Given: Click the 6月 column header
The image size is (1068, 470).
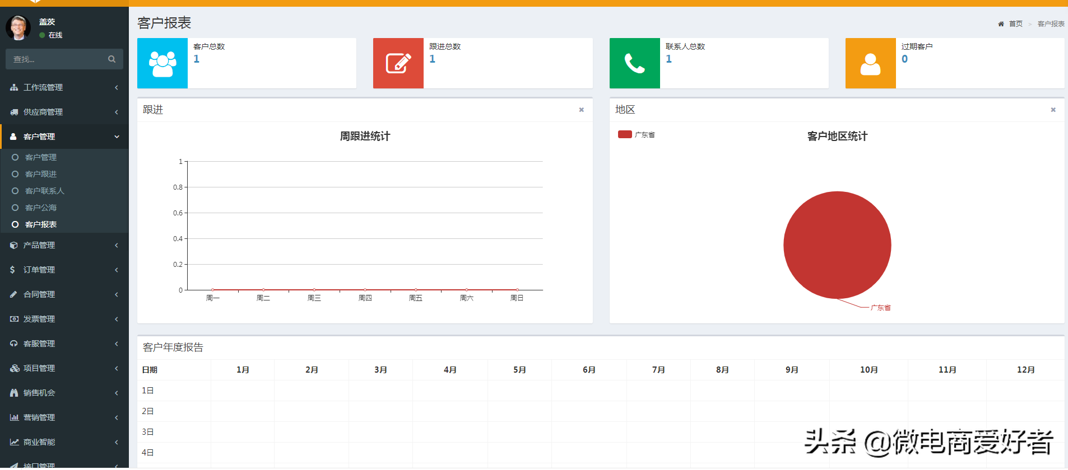Looking at the screenshot, I should (589, 370).
